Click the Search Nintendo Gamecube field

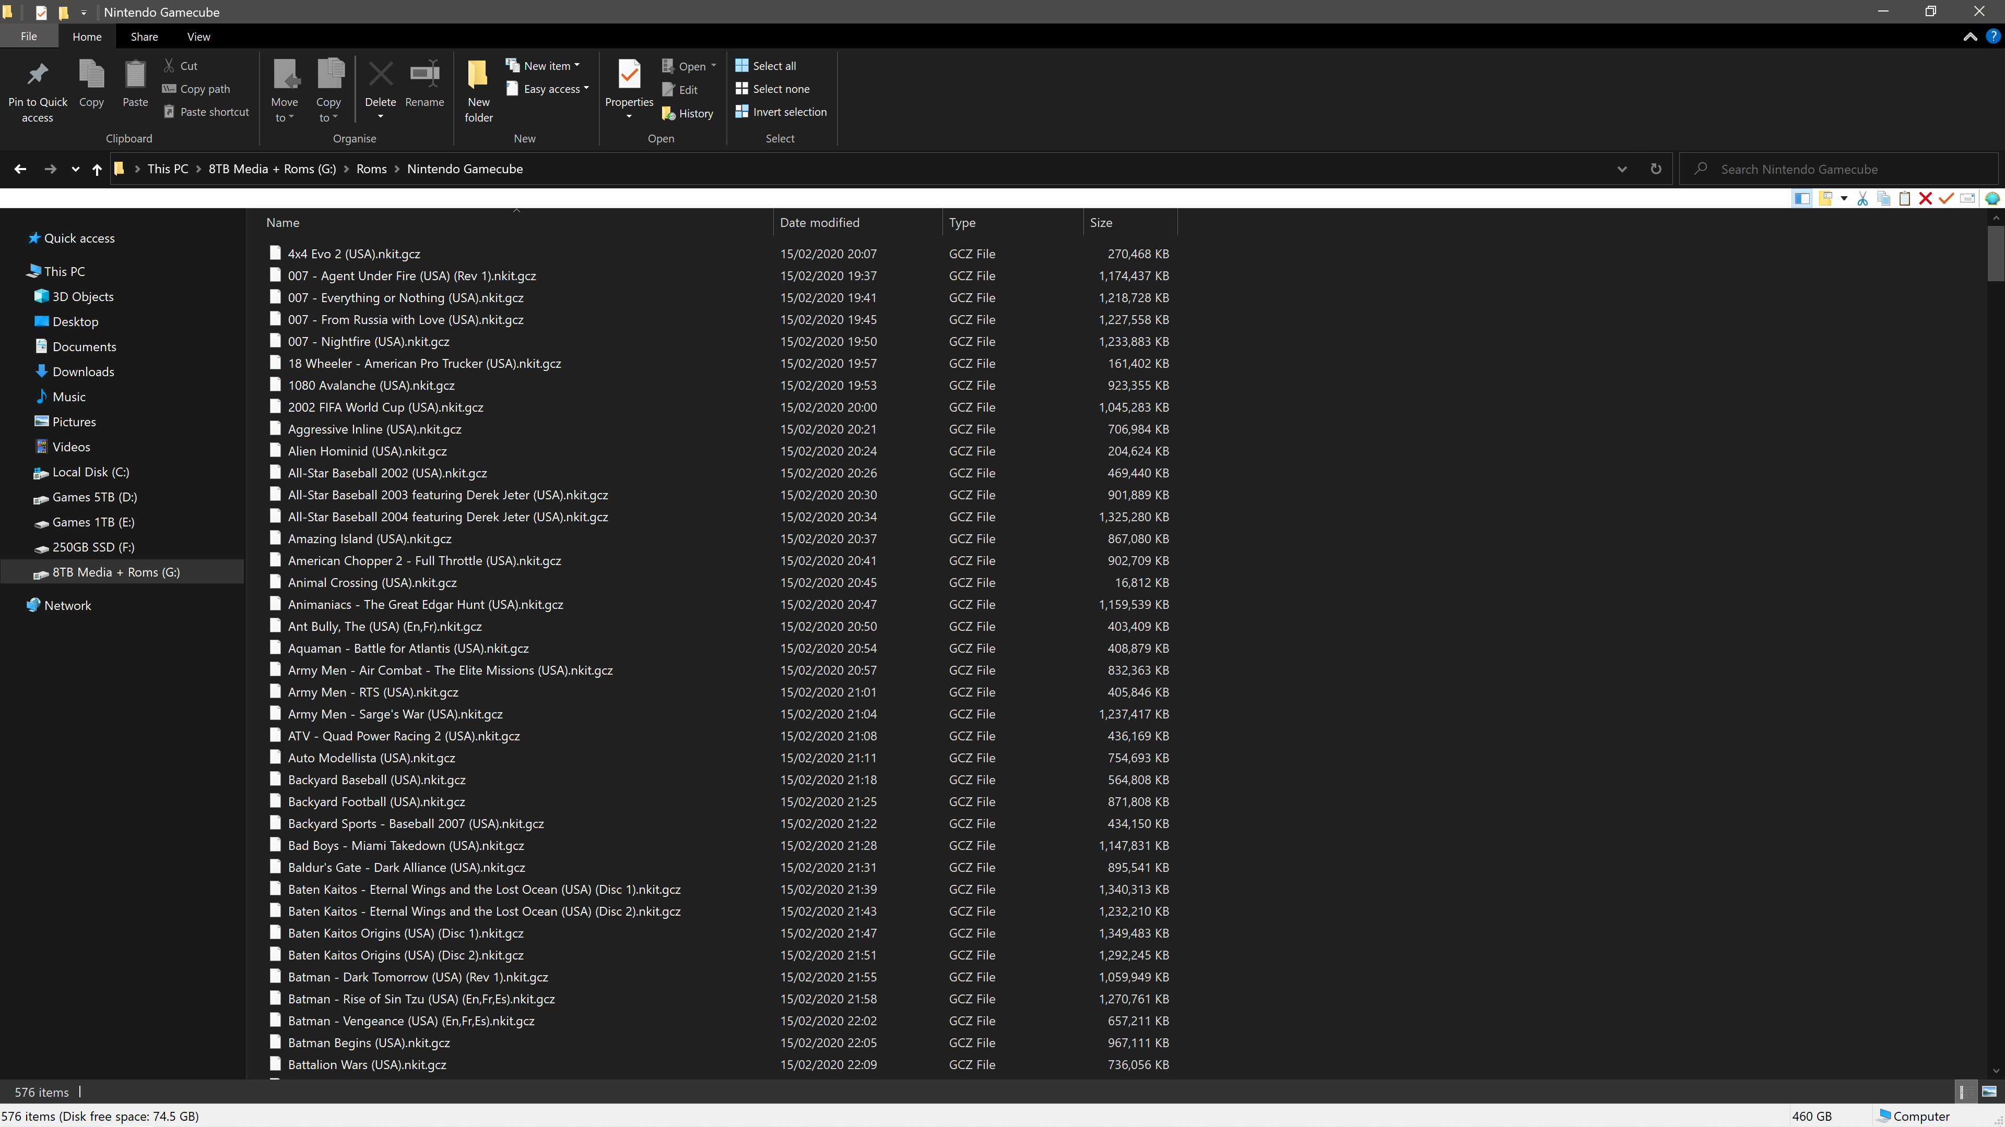click(x=1838, y=169)
